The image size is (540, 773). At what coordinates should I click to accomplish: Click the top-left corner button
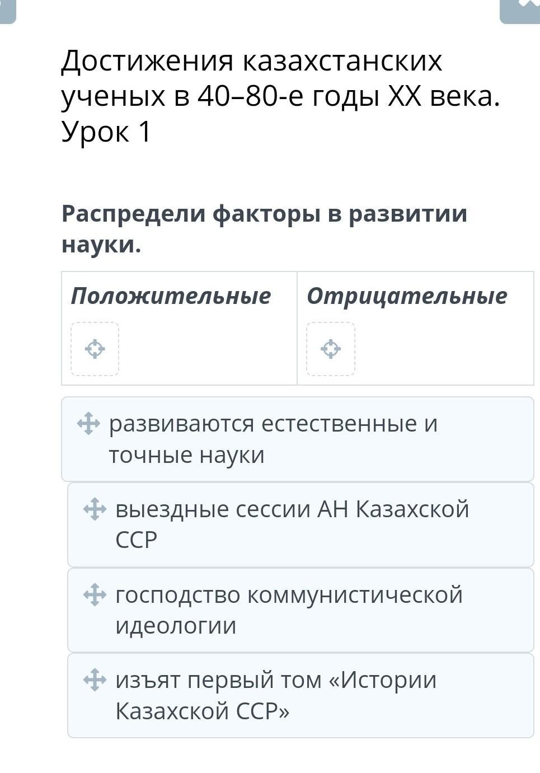[7, 10]
